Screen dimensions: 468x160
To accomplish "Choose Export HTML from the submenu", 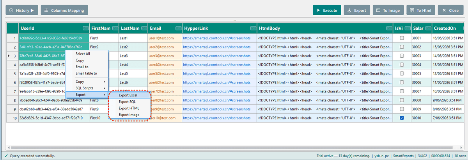I will pos(129,108).
